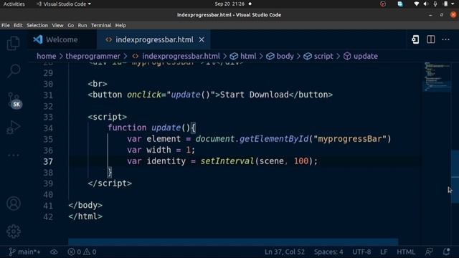
Task: Click the open changes editor icon
Action: click(x=415, y=39)
